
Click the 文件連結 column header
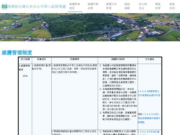(150, 59)
